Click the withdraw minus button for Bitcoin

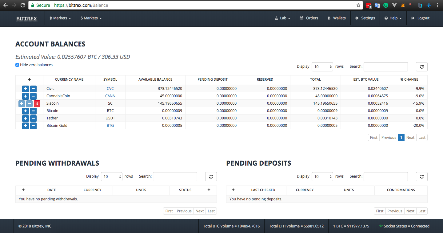(33, 111)
